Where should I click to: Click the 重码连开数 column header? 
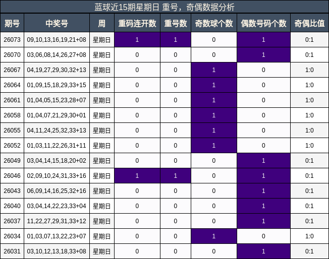137,23
